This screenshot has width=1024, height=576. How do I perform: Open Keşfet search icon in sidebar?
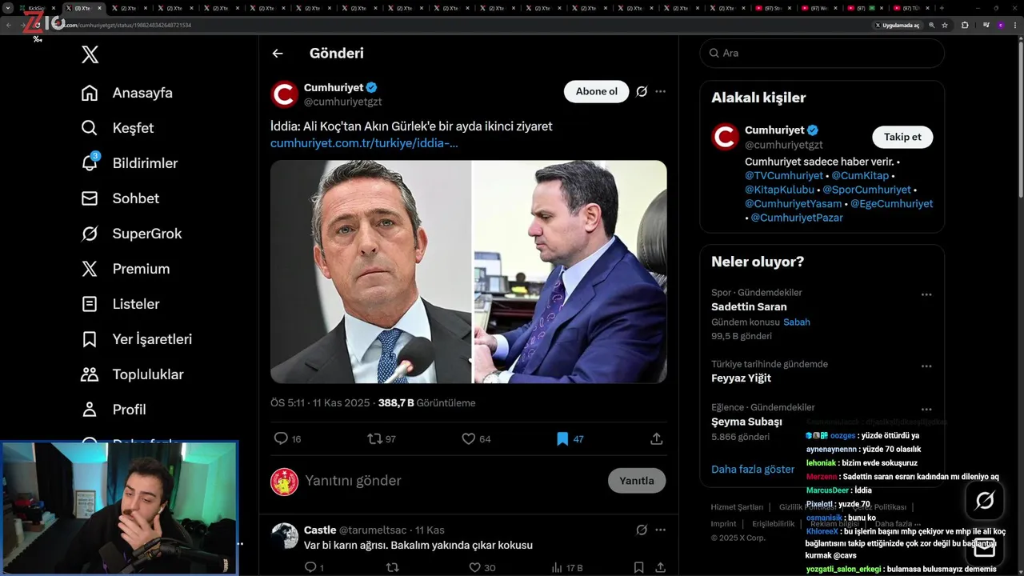point(90,128)
